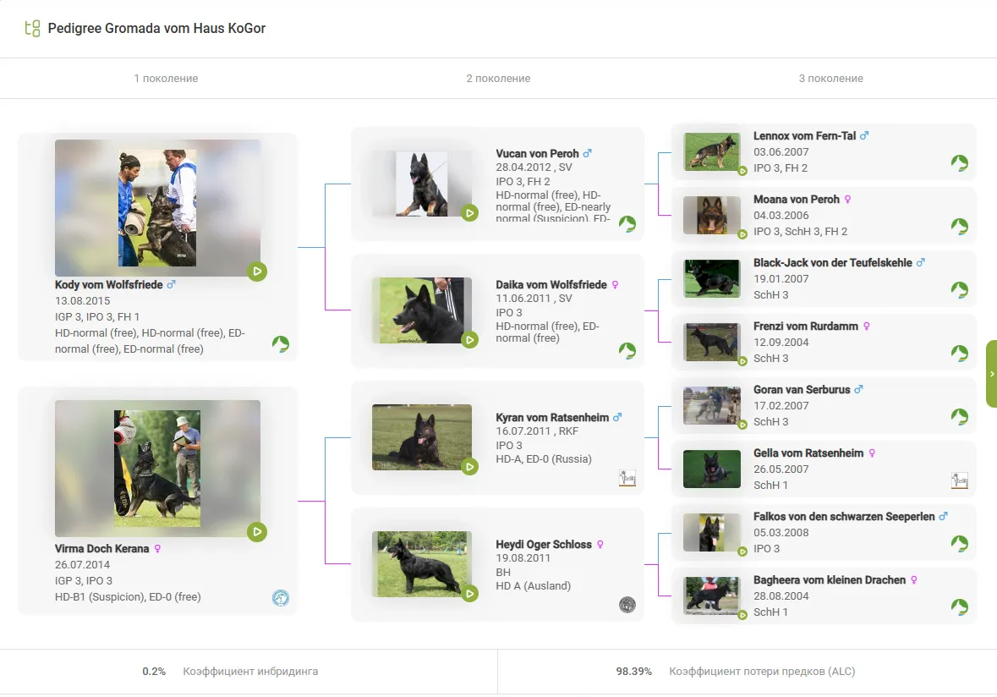Select the '3 поколение' column header
The image size is (997, 697).
[830, 79]
